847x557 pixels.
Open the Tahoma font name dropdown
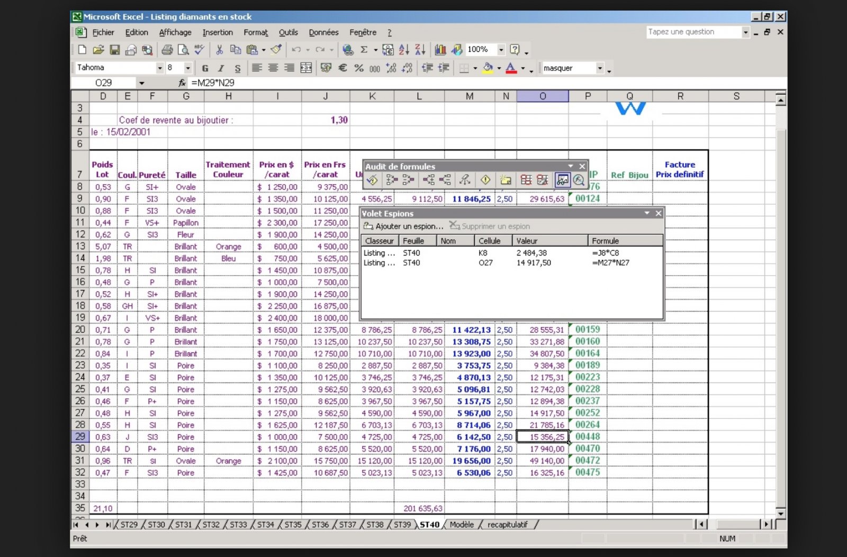[159, 68]
